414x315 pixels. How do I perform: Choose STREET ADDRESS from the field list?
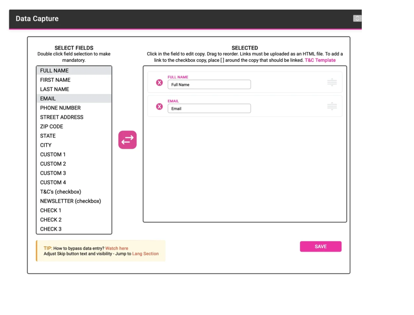61,117
